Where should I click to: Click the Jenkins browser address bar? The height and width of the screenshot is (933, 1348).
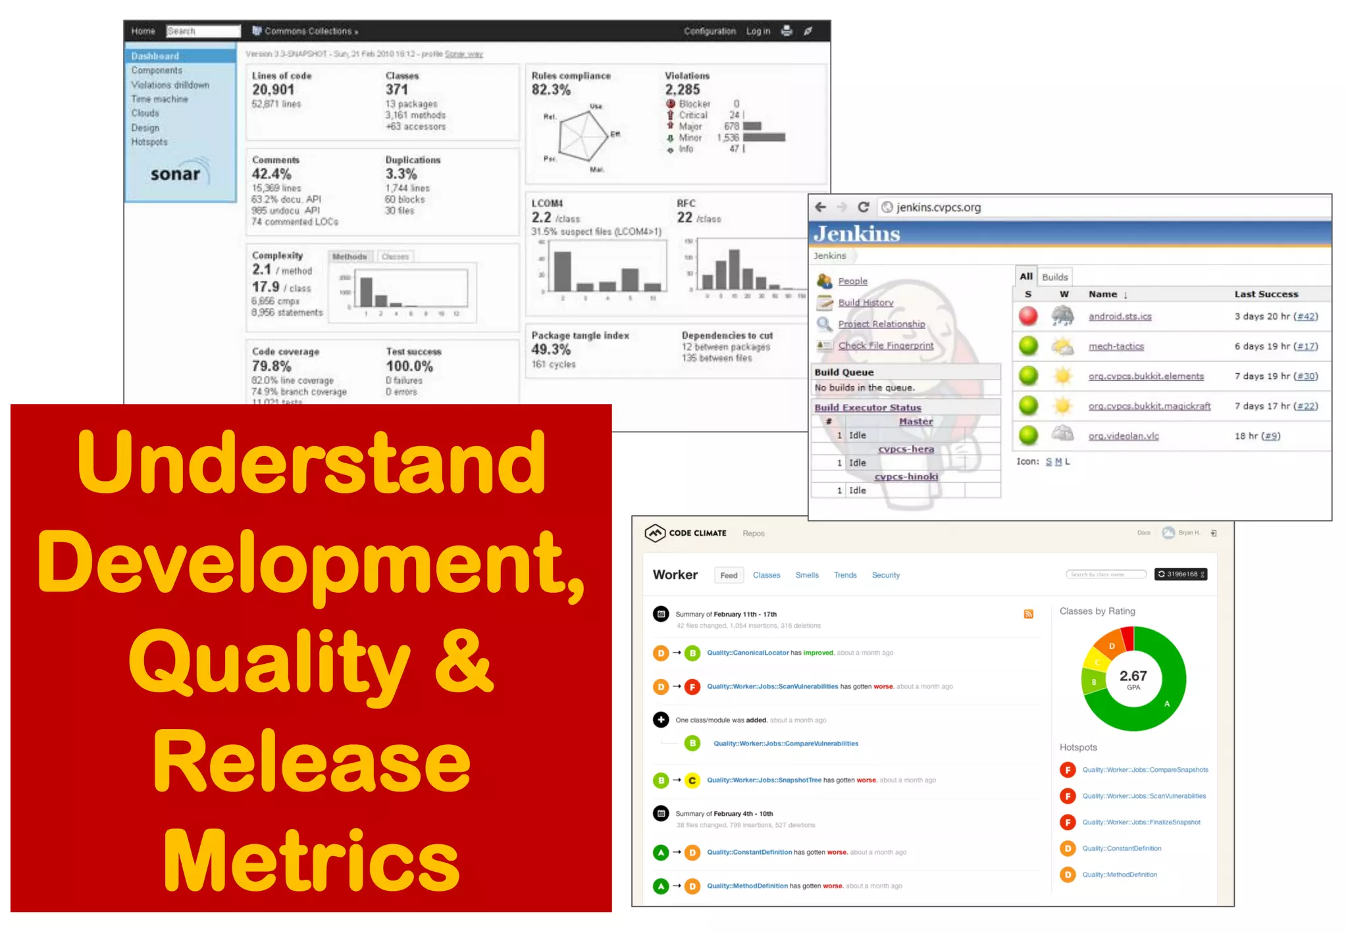click(x=1106, y=207)
